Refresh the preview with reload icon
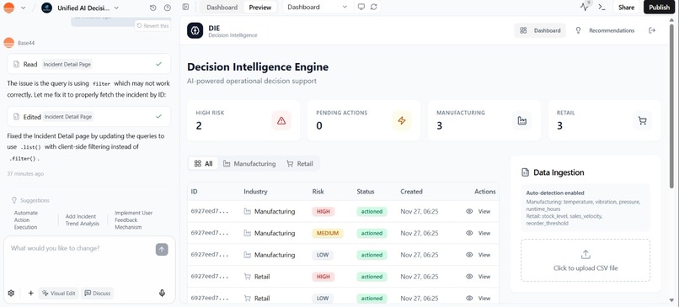Screen dimensions: 679x307 374,7
